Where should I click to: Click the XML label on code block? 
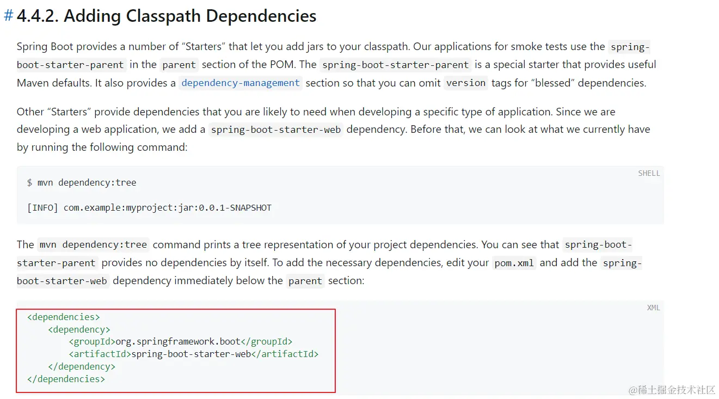pyautogui.click(x=653, y=308)
